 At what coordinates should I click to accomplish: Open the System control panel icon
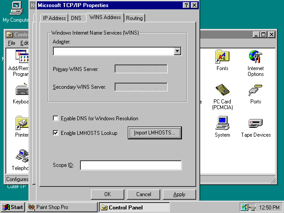(222, 124)
